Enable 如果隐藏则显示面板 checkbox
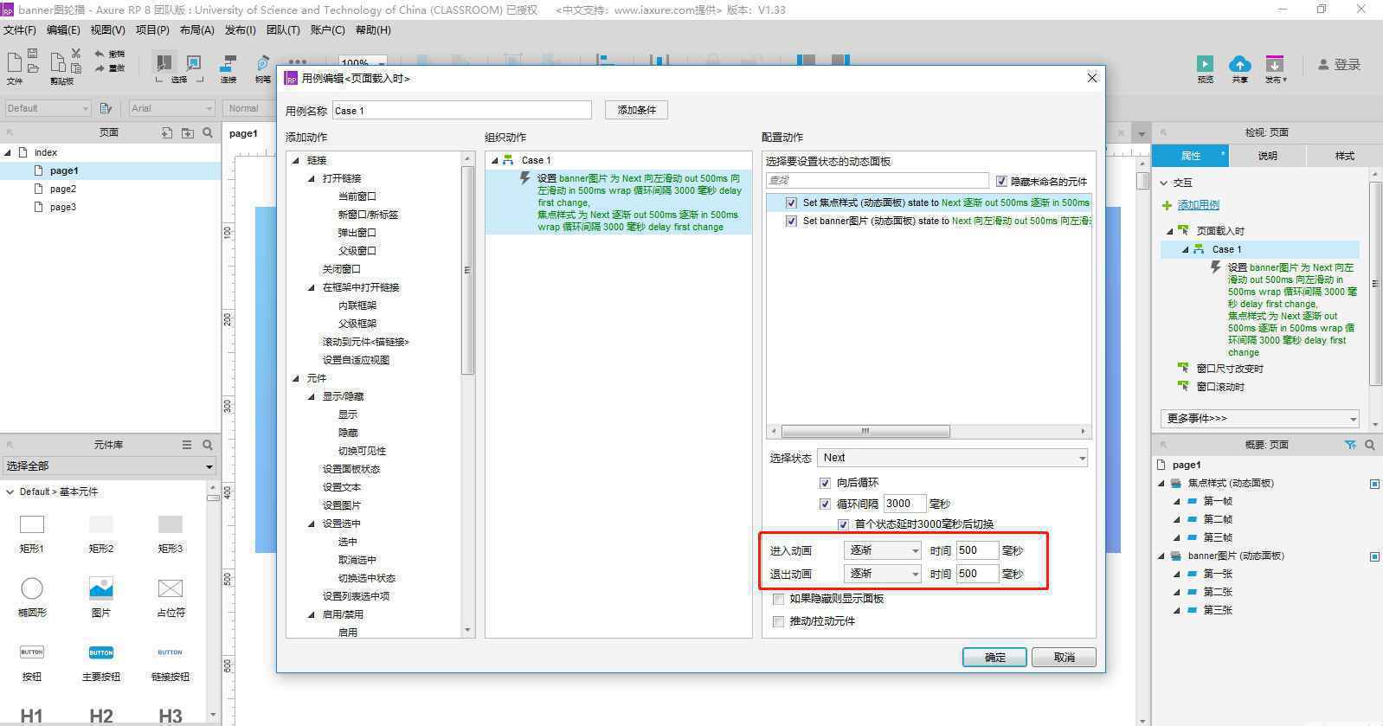 (778, 599)
